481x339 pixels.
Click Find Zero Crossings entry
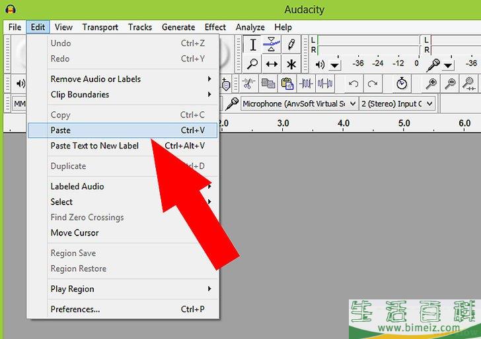tap(123, 217)
